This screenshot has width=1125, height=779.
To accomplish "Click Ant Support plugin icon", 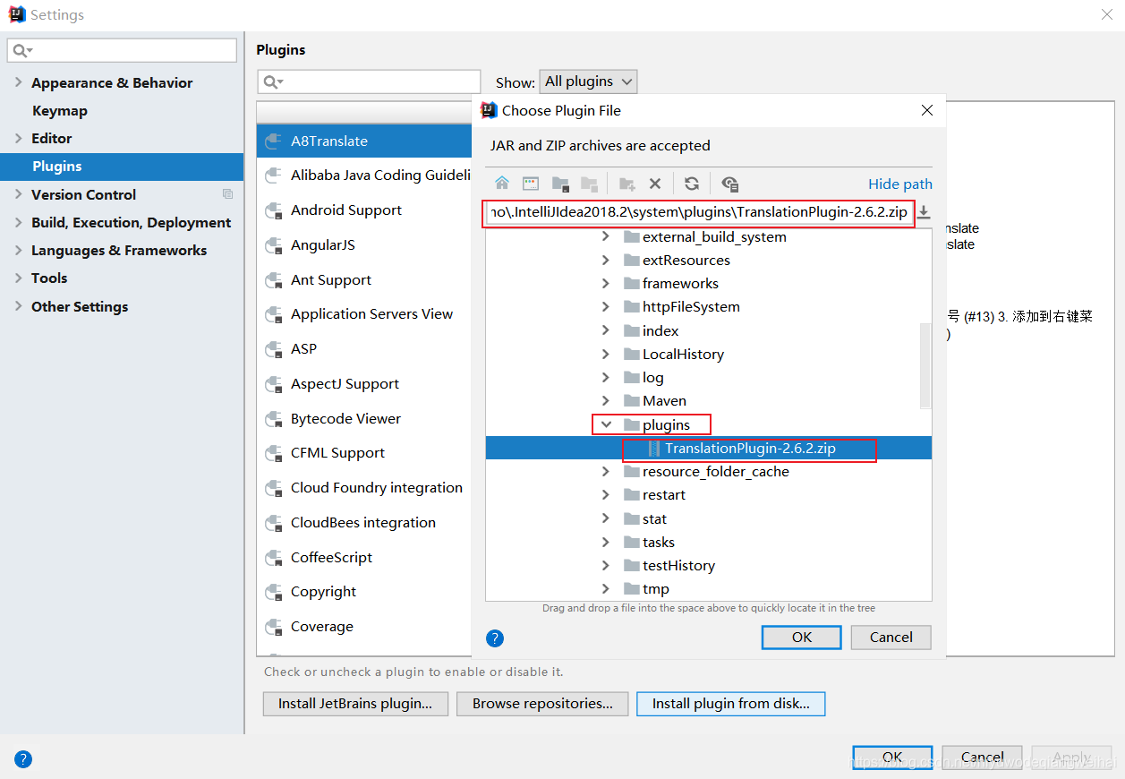I will pyautogui.click(x=274, y=280).
